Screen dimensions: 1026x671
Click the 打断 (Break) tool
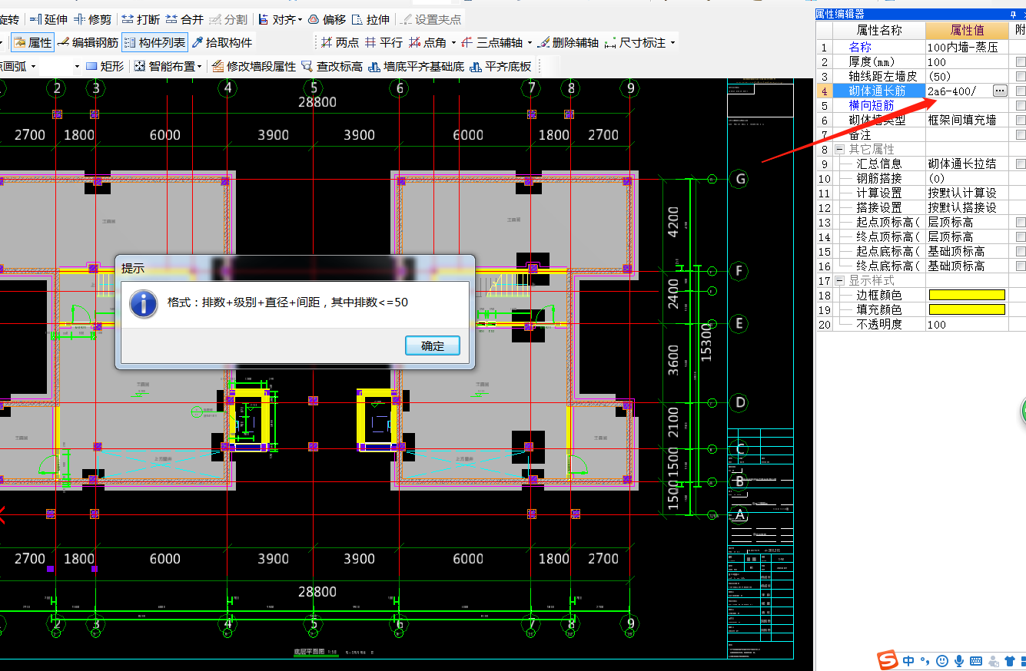pyautogui.click(x=141, y=19)
